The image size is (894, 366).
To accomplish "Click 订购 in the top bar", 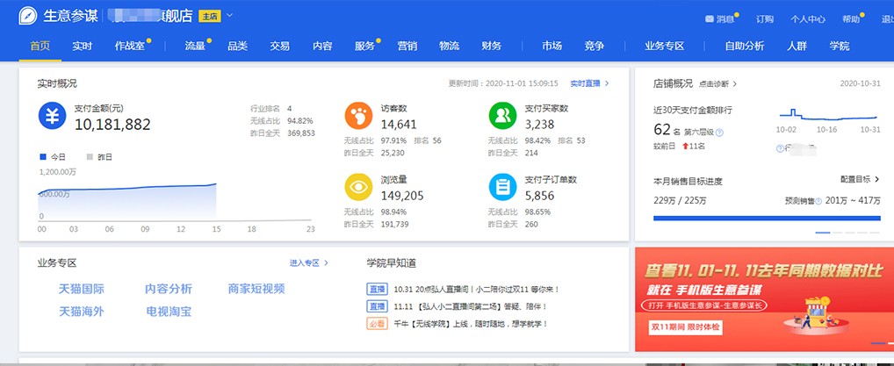I will [x=765, y=18].
